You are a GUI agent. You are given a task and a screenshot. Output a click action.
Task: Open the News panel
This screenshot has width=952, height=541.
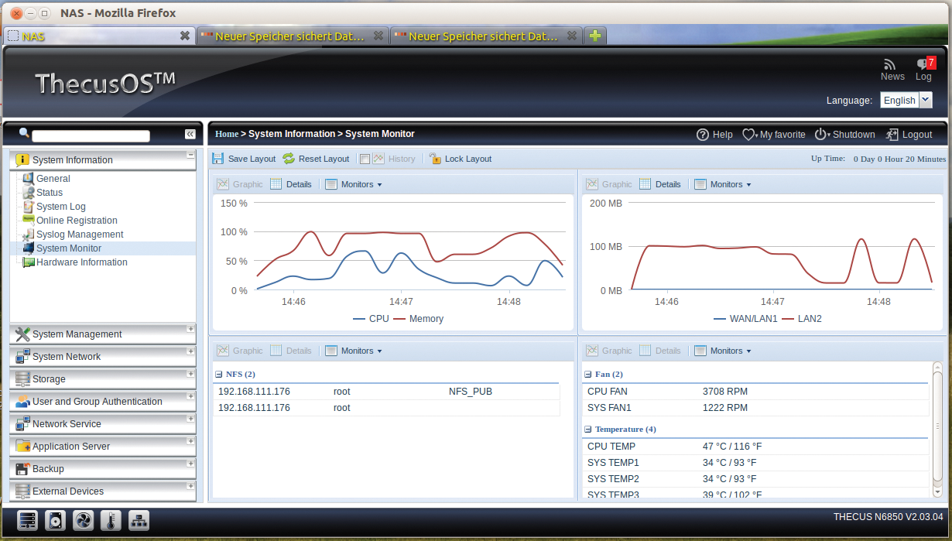[892, 70]
